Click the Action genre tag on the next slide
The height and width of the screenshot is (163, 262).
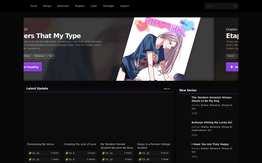(x=231, y=56)
